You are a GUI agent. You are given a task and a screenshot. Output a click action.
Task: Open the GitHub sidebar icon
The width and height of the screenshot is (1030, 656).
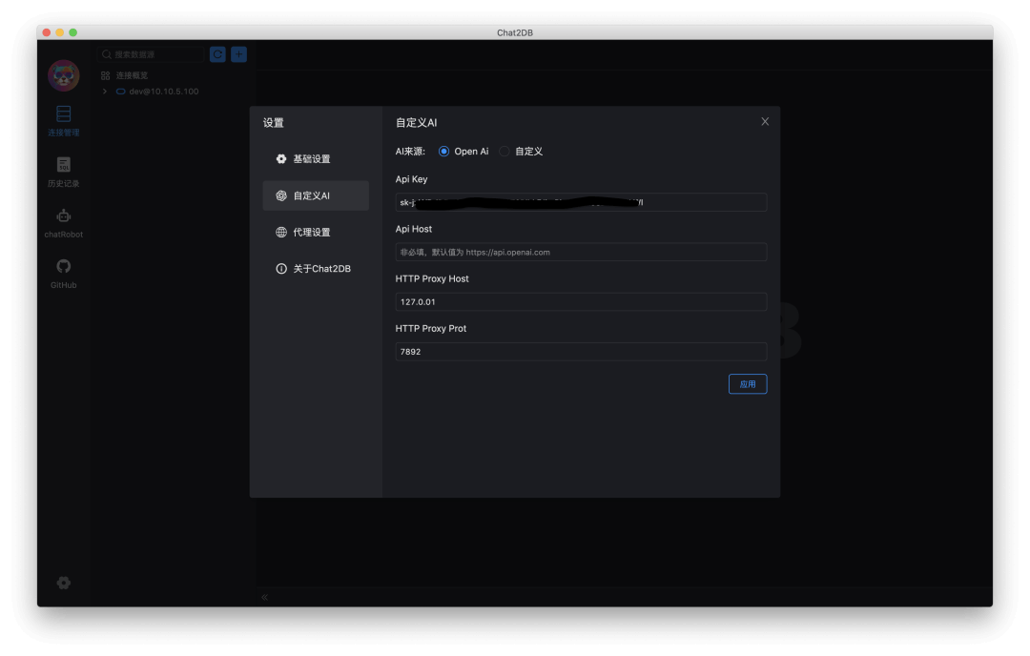pos(64,266)
